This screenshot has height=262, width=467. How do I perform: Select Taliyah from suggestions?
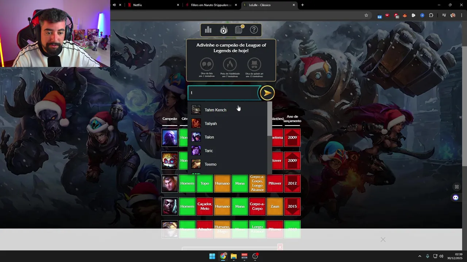228,123
